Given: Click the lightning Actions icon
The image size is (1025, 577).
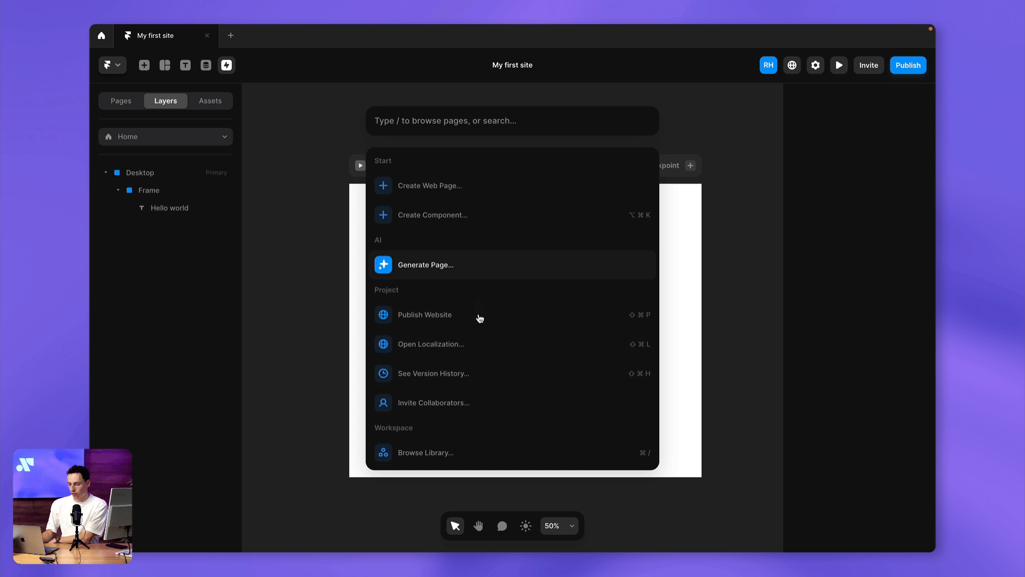Looking at the screenshot, I should click(x=226, y=65).
